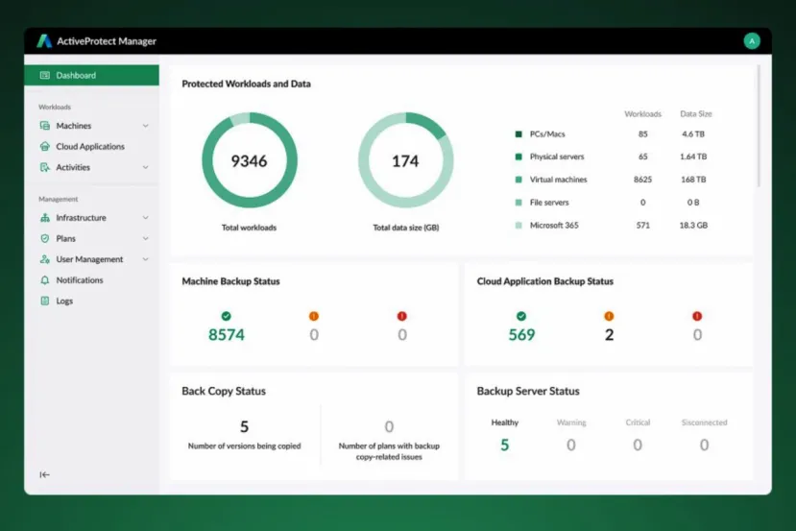This screenshot has width=796, height=531.
Task: Click the PCs/Macs data size 4.6 TB
Action: tap(693, 134)
